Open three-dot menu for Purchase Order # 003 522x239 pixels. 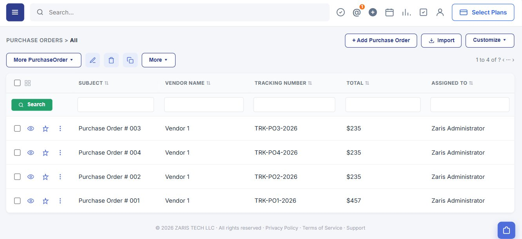60,128
